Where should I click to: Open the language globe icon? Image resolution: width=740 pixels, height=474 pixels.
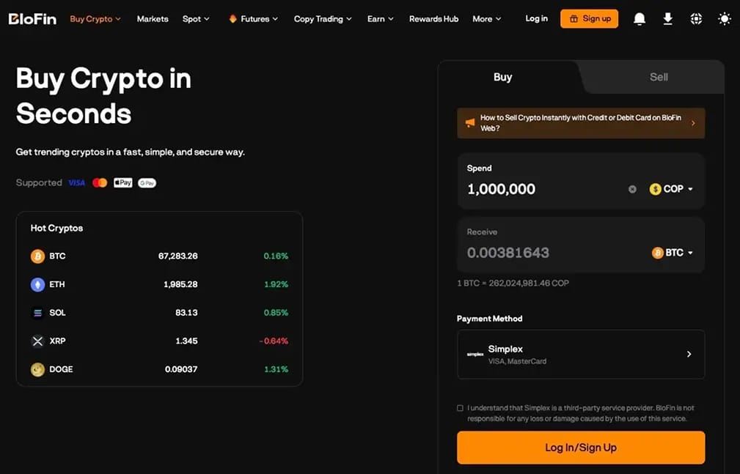(696, 19)
